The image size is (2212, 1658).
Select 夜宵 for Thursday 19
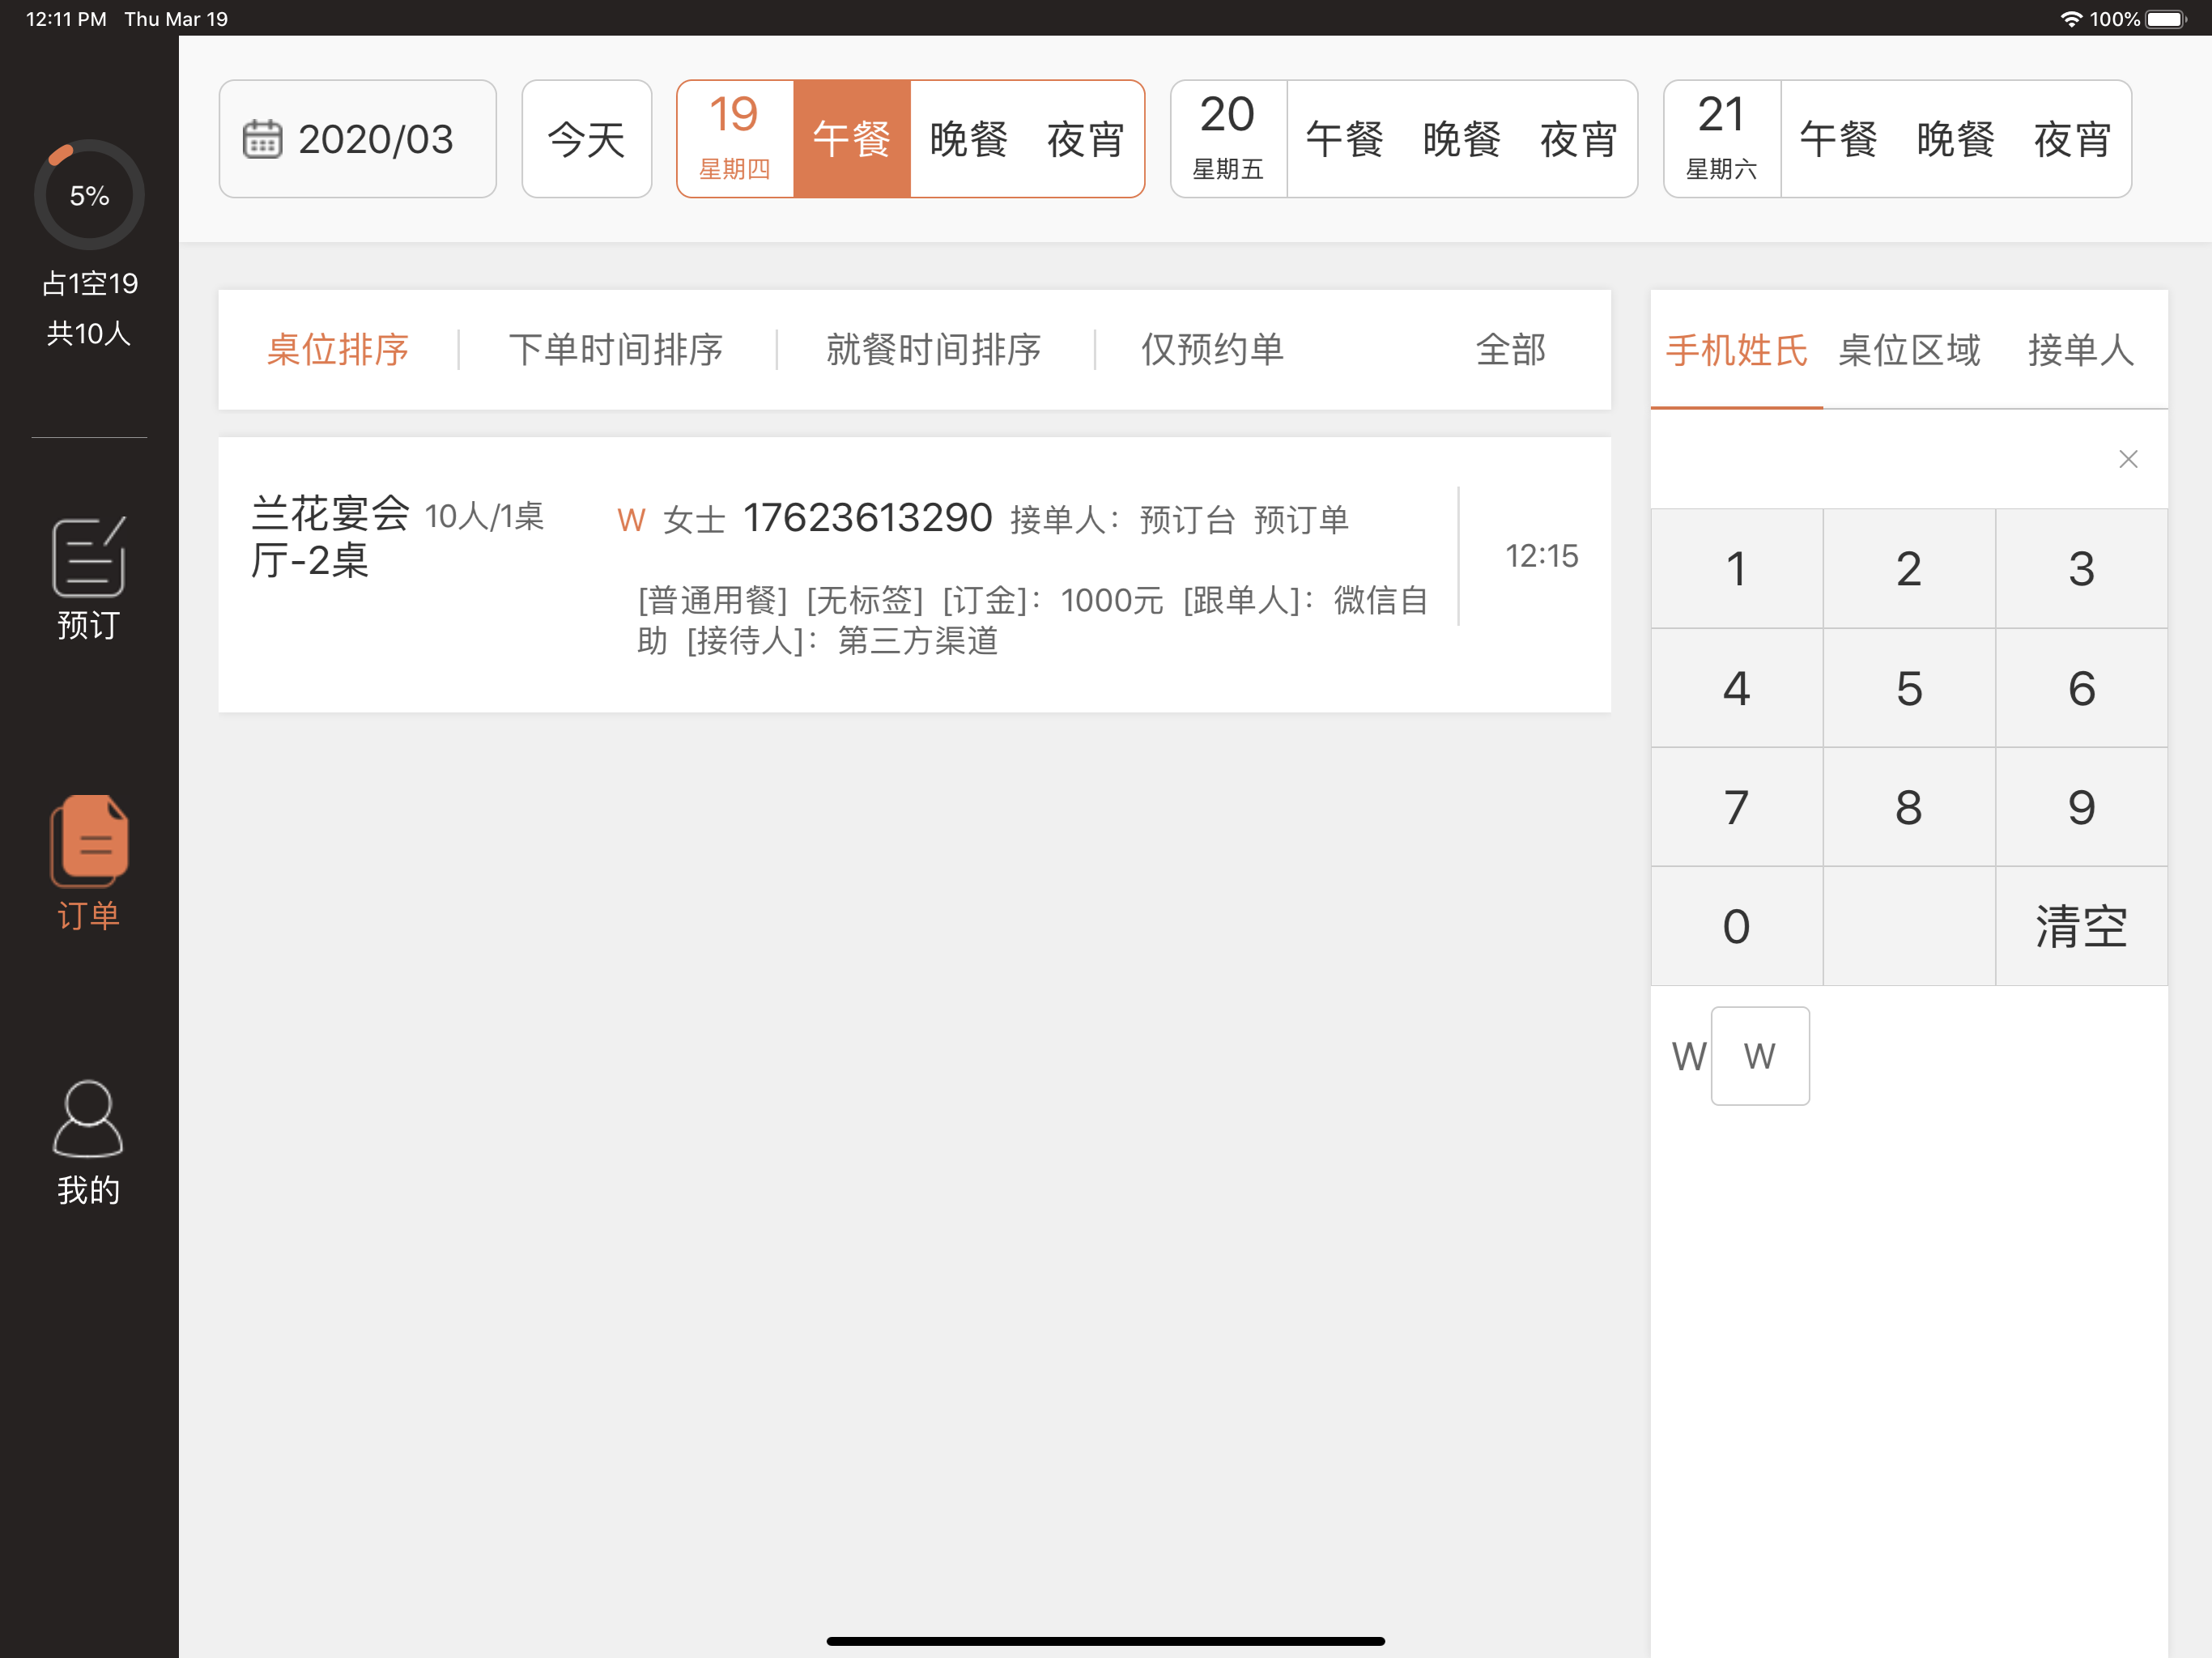(1085, 139)
